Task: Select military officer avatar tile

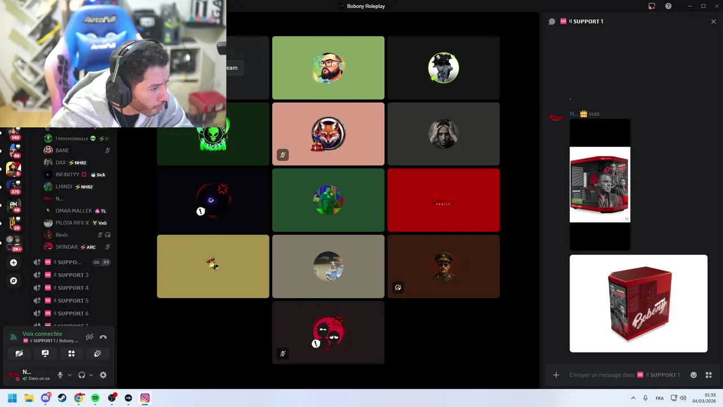Action: (443, 266)
